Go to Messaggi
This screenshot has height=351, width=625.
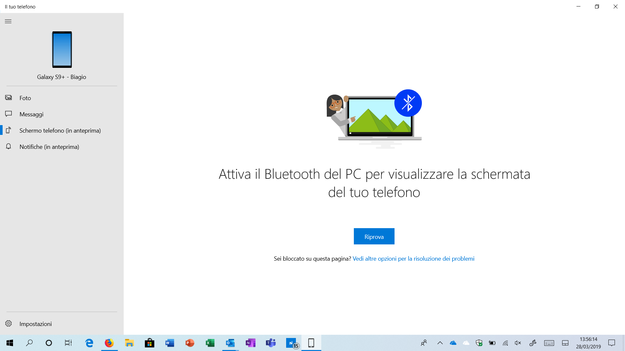[62, 114]
